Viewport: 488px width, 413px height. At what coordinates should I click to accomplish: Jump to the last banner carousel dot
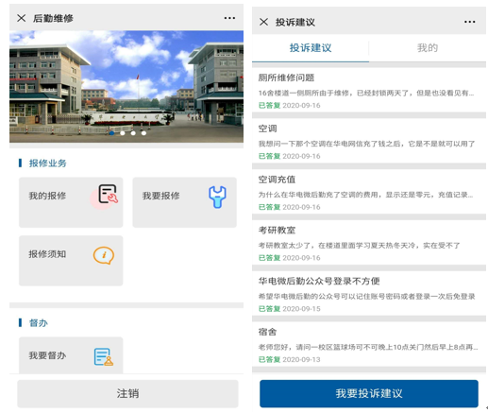coord(143,133)
